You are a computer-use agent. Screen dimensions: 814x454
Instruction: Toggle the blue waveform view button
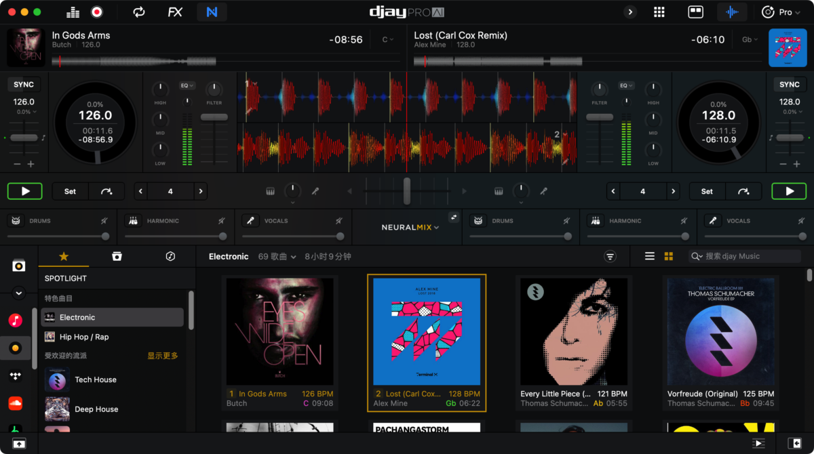(x=732, y=12)
